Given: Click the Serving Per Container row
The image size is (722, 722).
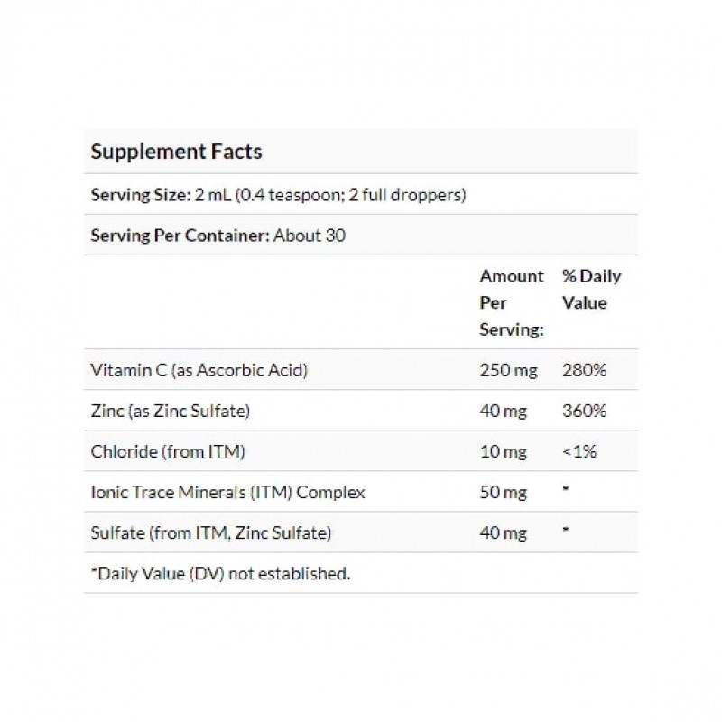Looking at the screenshot, I should coord(218,236).
